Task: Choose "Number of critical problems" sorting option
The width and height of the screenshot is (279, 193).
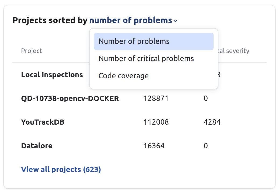Action: tap(146, 58)
